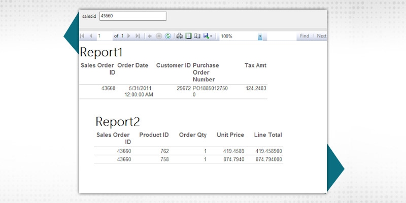The width and height of the screenshot is (406, 203).
Task: Refresh the report
Action: coord(167,36)
